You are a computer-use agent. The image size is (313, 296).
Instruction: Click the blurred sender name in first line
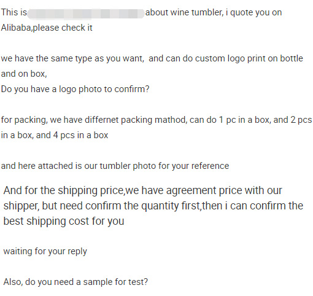86,14
